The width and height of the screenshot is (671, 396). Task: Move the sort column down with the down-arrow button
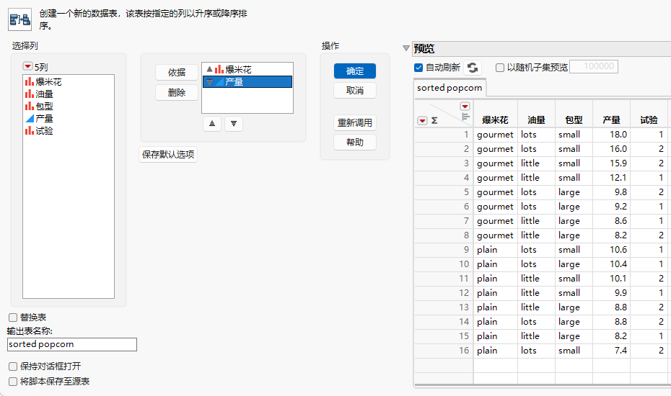[x=234, y=123]
